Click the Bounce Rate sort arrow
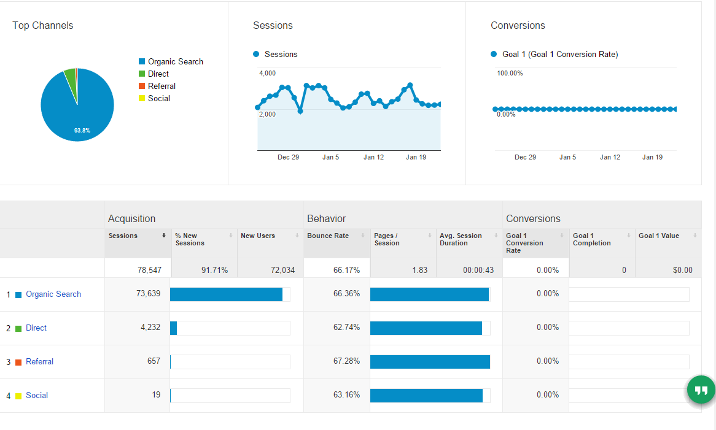Screen dimensions: 716x430 (x=363, y=236)
